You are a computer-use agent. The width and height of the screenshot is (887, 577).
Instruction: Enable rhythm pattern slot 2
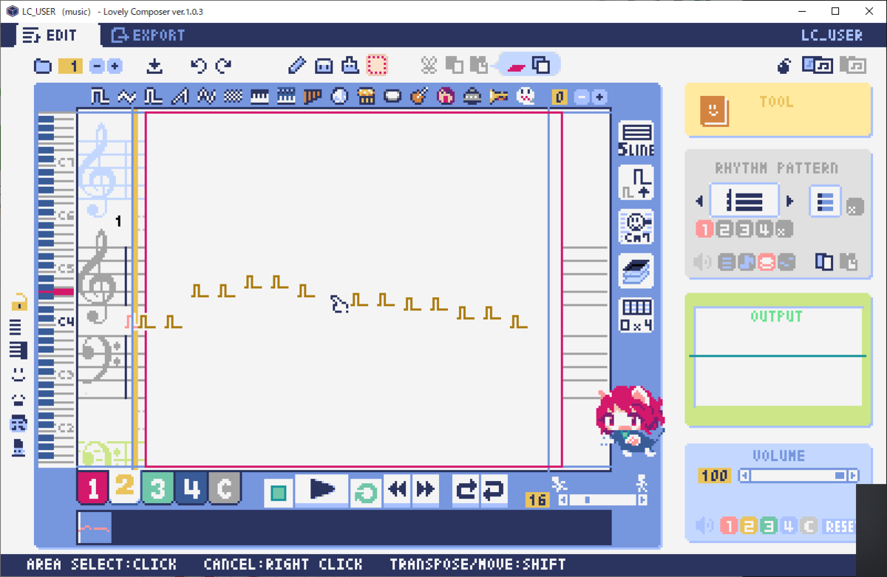[724, 230]
